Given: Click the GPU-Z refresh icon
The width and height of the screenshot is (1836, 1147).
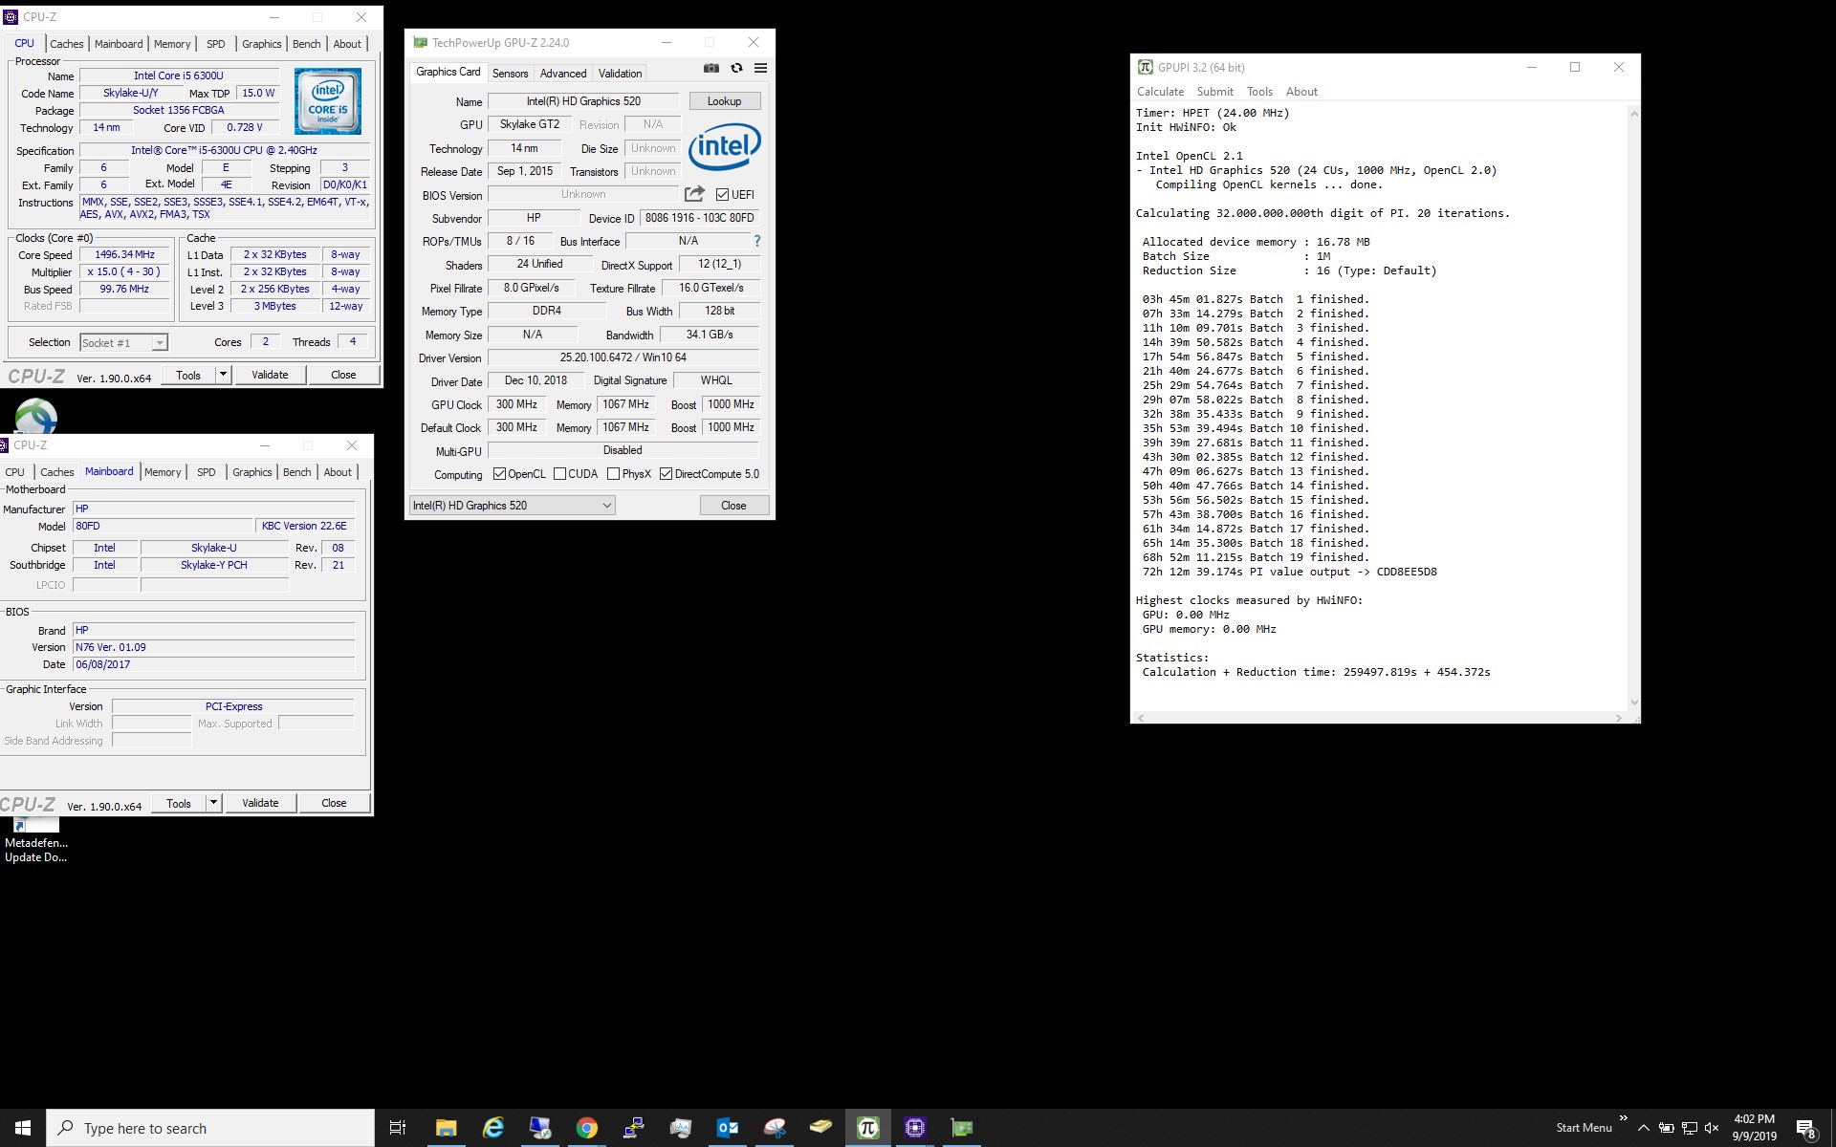Looking at the screenshot, I should (736, 68).
